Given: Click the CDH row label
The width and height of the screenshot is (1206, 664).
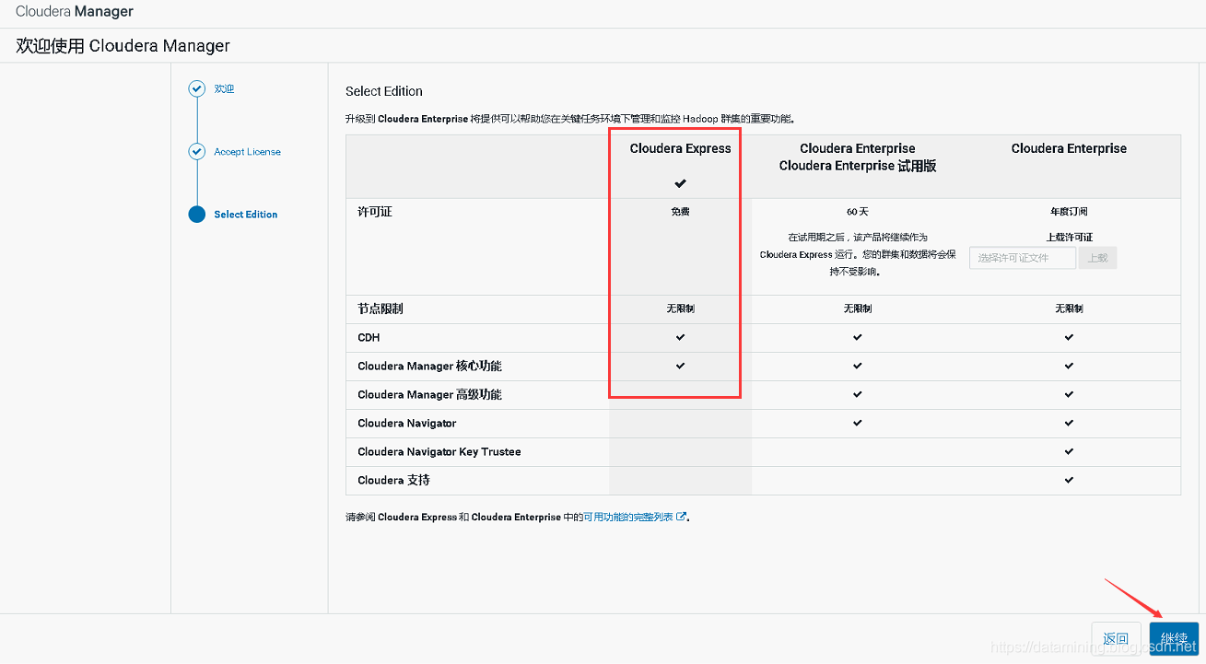Looking at the screenshot, I should point(369,338).
